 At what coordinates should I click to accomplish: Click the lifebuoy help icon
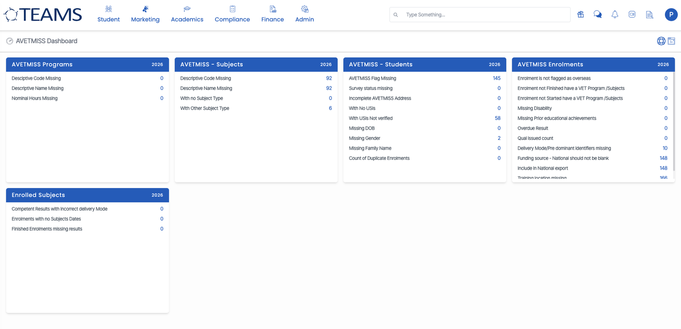661,41
